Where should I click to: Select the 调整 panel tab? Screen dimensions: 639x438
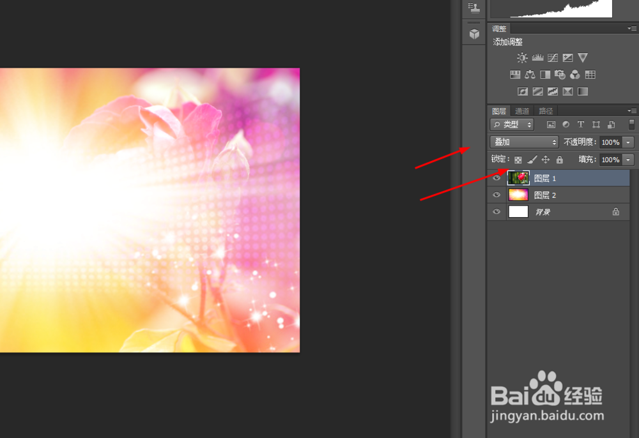pos(499,29)
